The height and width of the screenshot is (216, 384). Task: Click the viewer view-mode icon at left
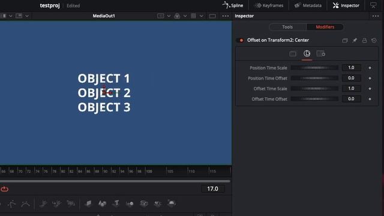[4, 16]
